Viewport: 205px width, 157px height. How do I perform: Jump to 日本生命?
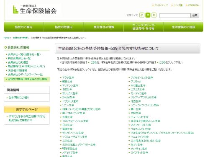(67, 125)
